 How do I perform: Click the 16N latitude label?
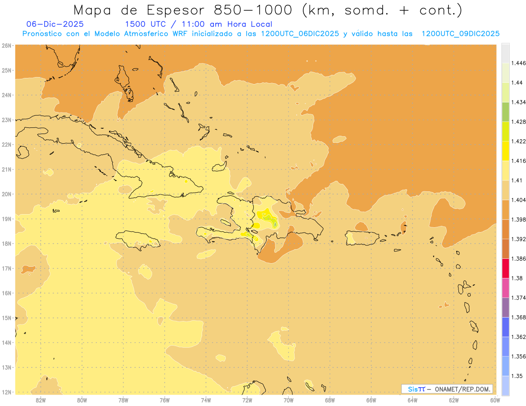7,293
